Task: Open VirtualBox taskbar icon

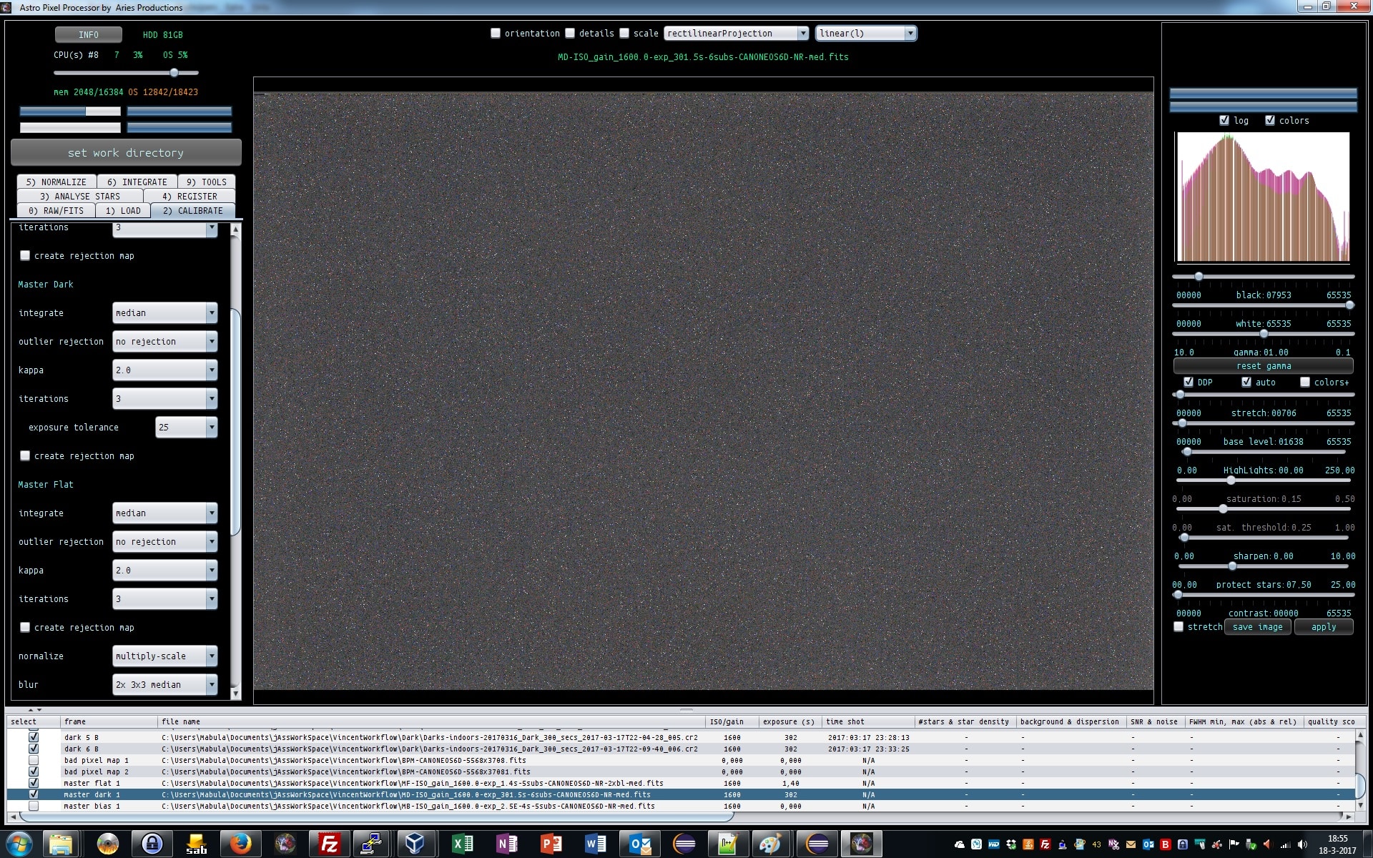Action: tap(415, 844)
